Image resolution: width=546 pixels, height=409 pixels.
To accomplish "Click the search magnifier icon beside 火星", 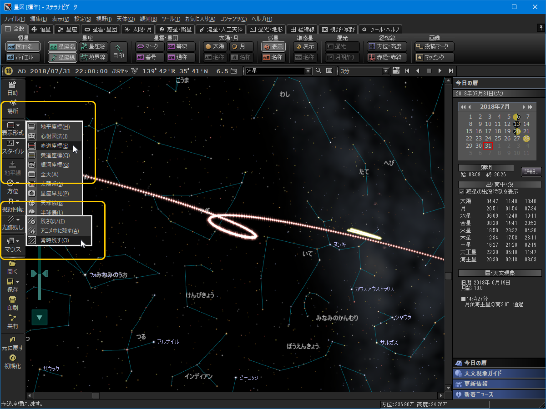I will [x=318, y=71].
